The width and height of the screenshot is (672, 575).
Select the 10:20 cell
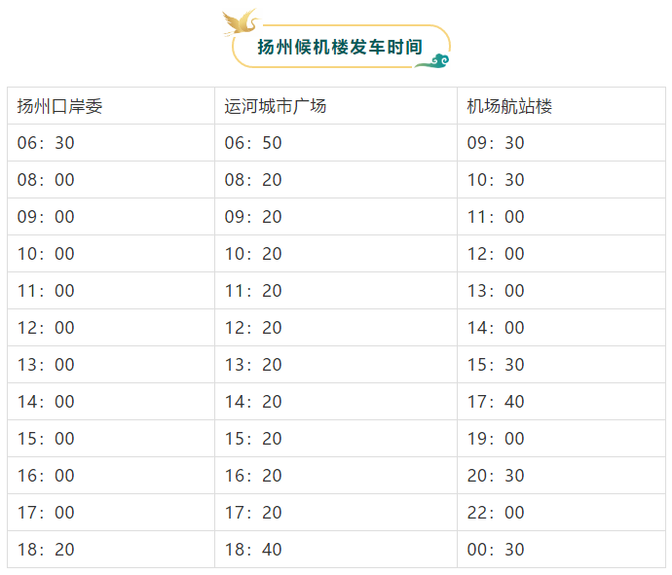(336, 254)
